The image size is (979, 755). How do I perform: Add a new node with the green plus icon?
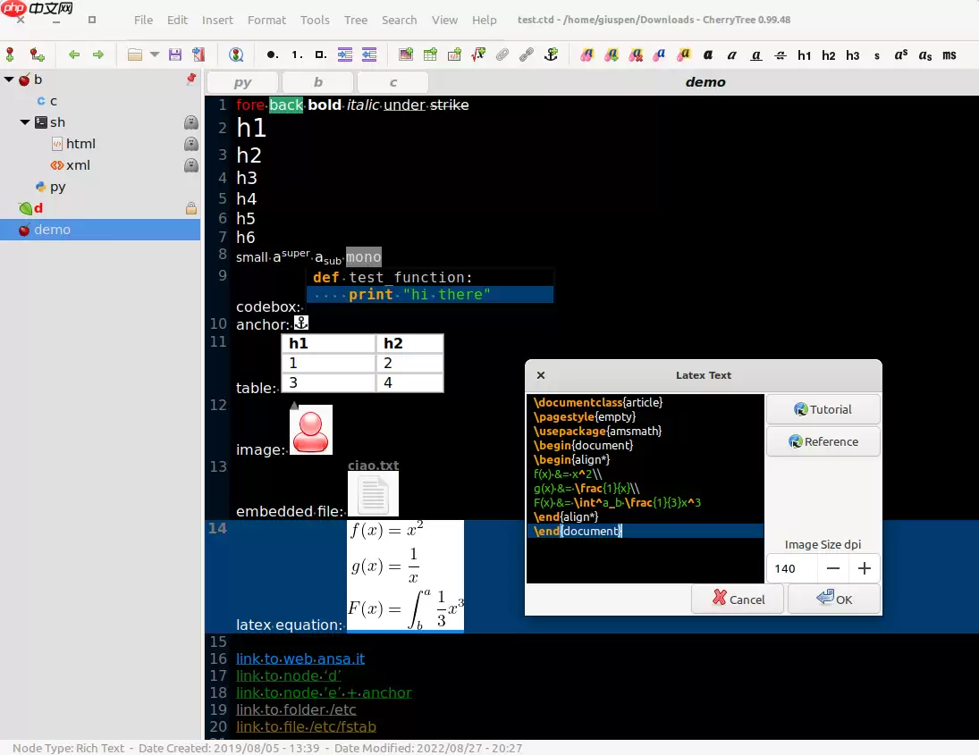[x=9, y=54]
